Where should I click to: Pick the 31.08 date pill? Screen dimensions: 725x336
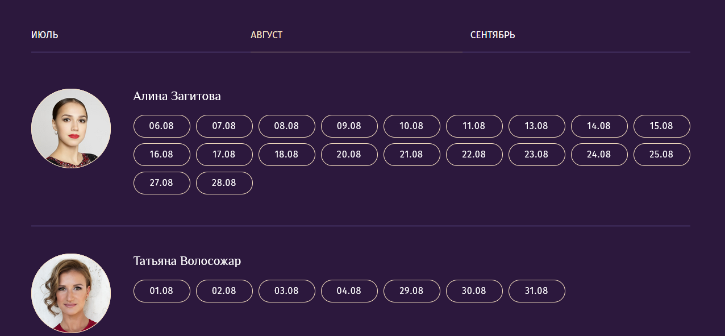point(536,291)
